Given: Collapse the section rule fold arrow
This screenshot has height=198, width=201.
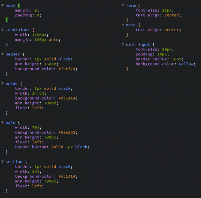Looking at the screenshot, I should point(2,162).
